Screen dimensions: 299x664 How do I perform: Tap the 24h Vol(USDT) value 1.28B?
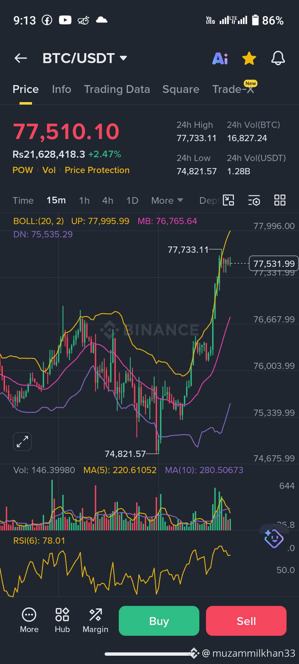coord(238,171)
